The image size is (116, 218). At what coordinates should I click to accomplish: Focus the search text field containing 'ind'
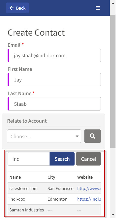pos(29,159)
